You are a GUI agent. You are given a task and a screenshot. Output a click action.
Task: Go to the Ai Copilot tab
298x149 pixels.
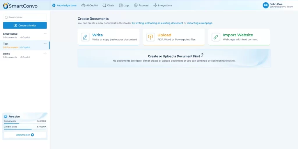click(x=90, y=5)
